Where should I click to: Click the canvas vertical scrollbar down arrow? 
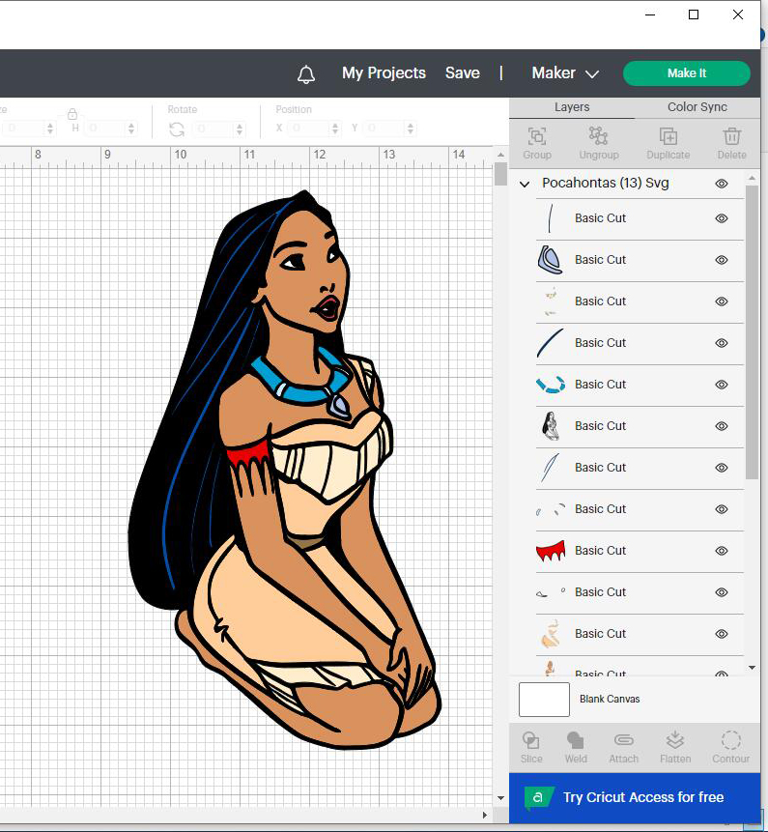pyautogui.click(x=500, y=798)
